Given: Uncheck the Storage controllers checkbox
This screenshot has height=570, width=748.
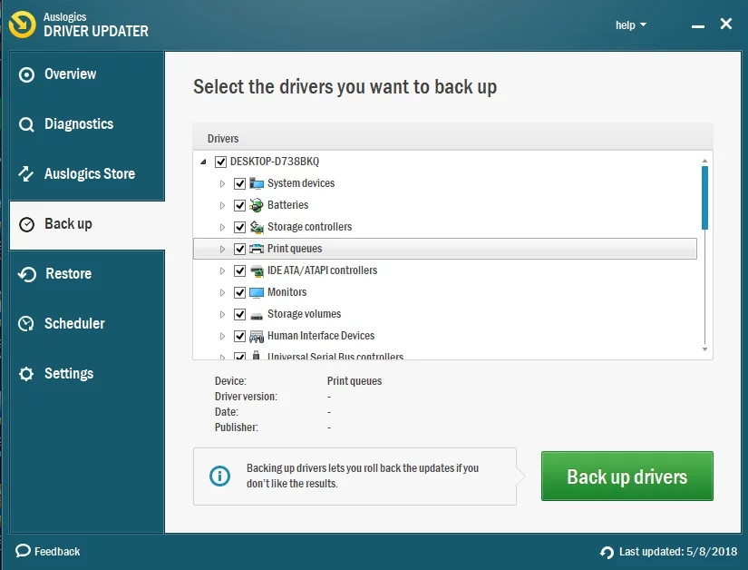Looking at the screenshot, I should [239, 227].
